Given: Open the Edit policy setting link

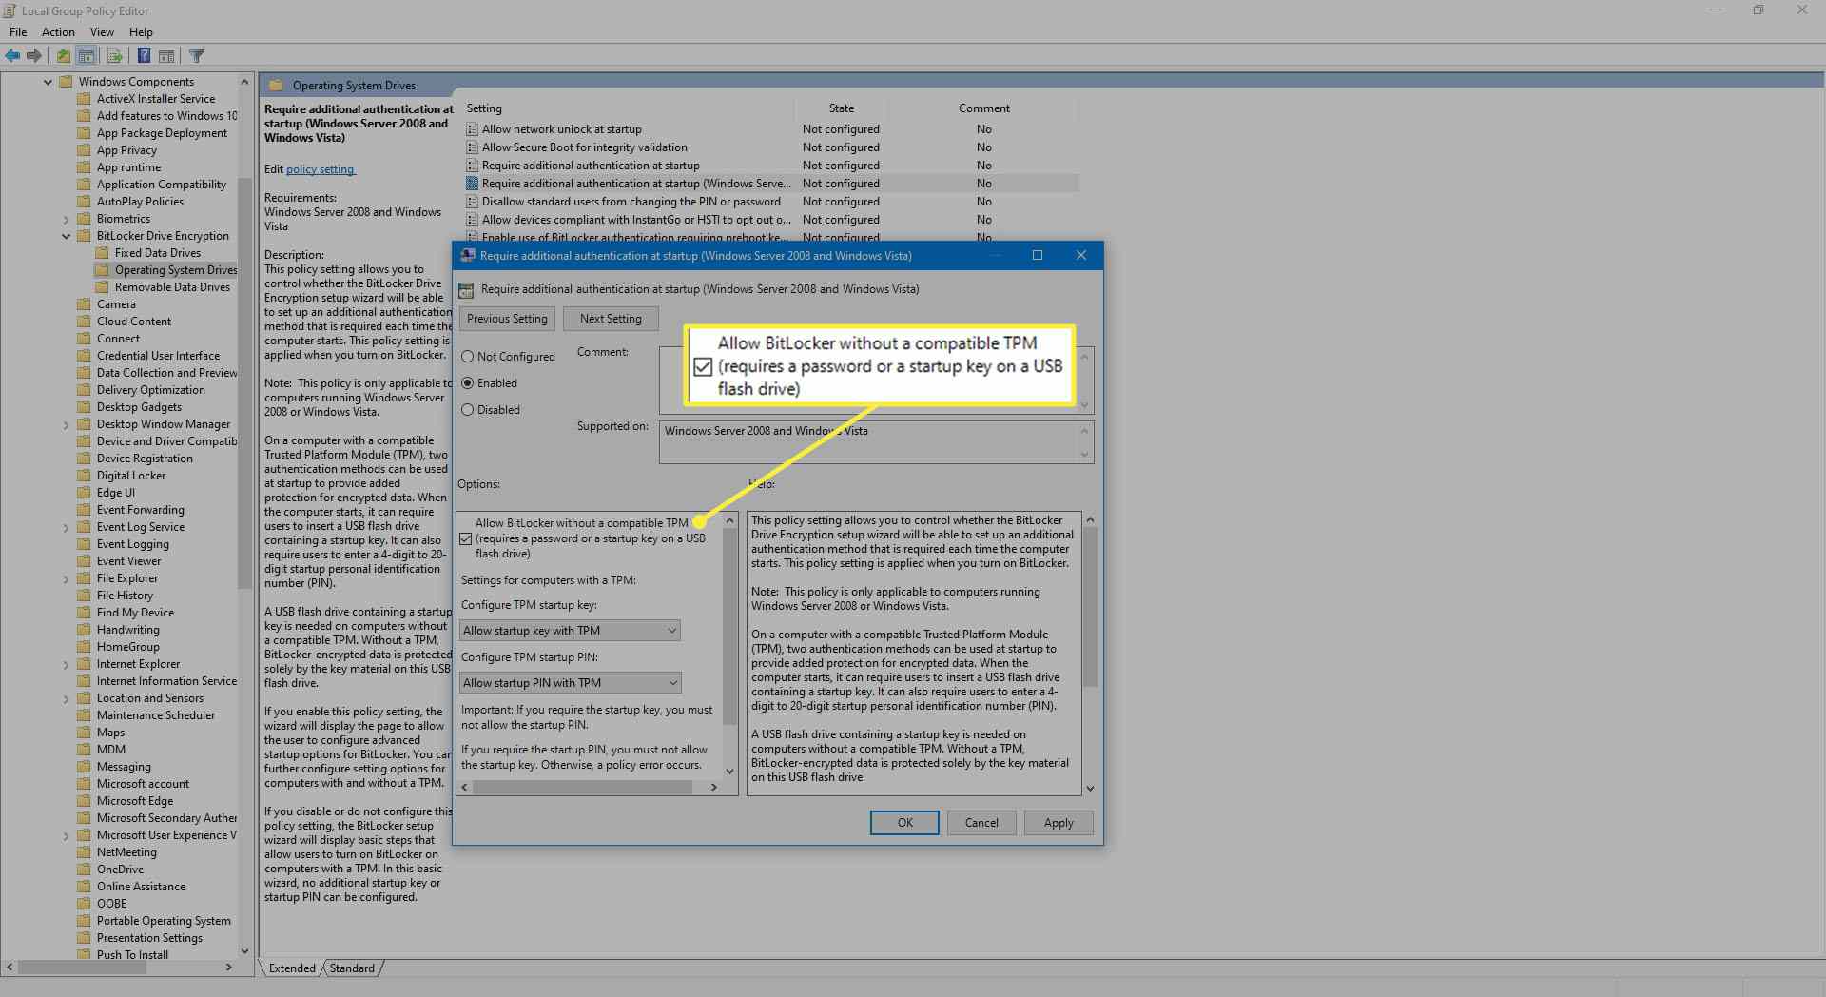Looking at the screenshot, I should click(x=321, y=169).
